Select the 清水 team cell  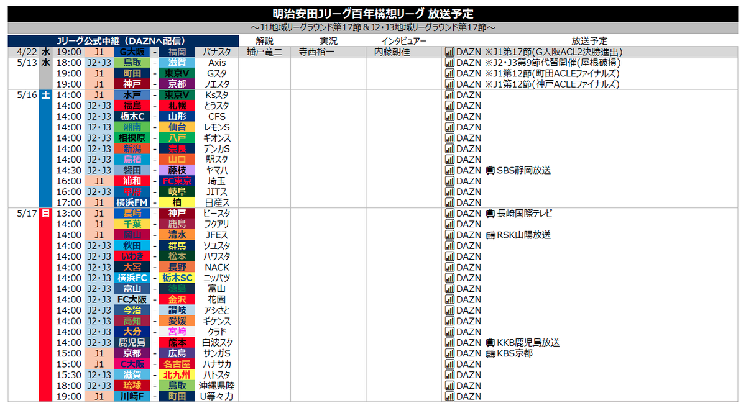tap(177, 235)
